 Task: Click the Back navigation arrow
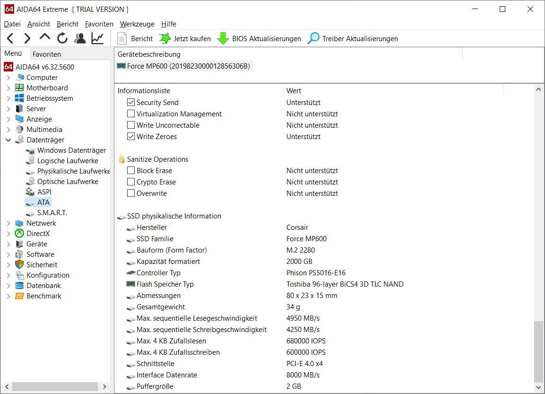10,39
